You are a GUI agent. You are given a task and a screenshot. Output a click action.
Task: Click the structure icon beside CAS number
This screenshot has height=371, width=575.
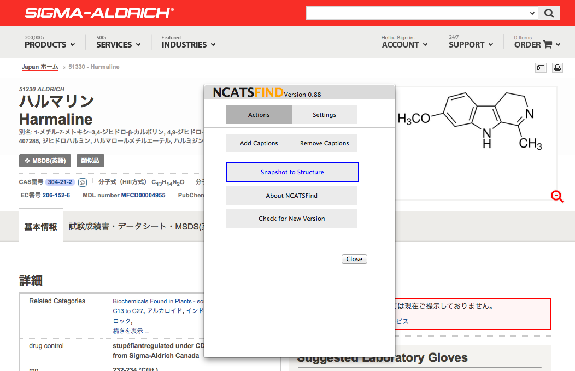(x=83, y=182)
